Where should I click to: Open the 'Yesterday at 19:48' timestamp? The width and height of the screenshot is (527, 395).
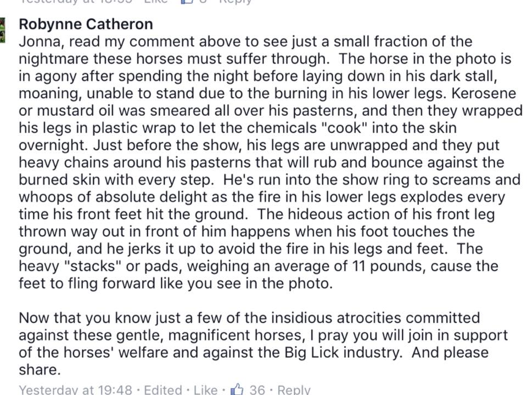76,390
